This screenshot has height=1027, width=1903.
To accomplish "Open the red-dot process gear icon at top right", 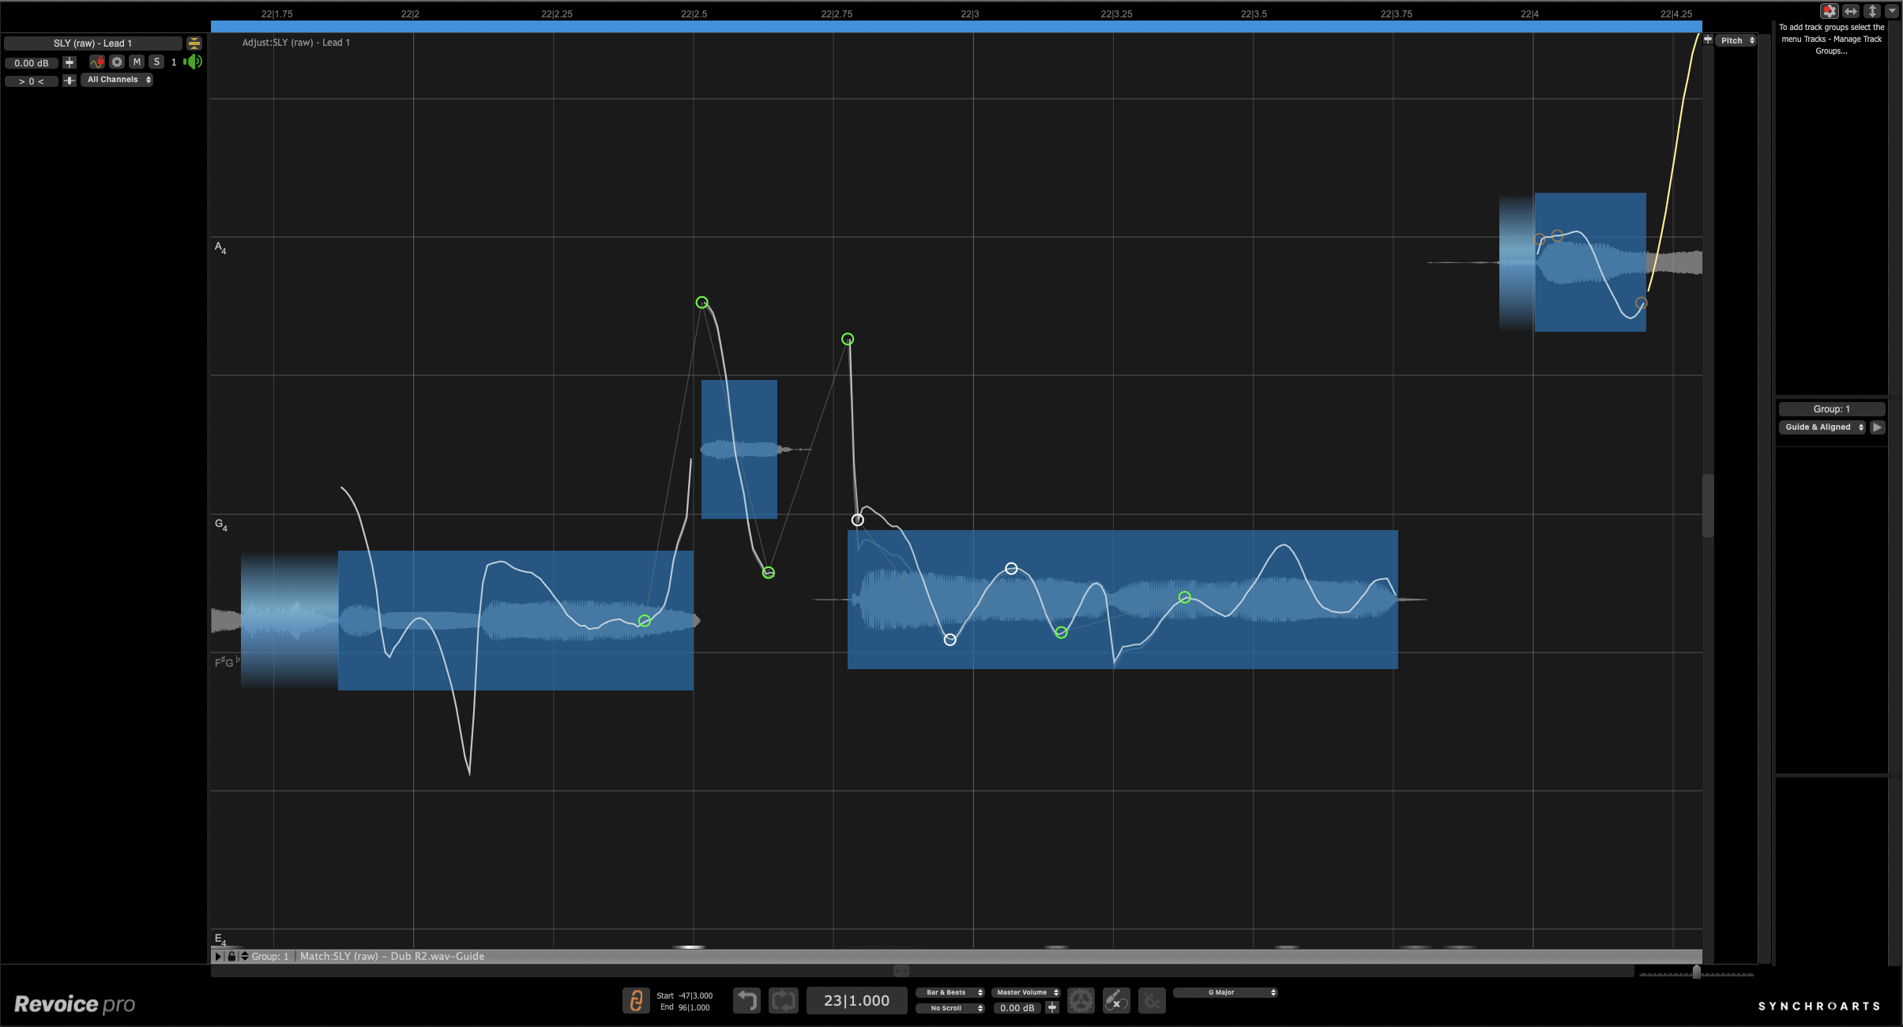I will 1830,11.
